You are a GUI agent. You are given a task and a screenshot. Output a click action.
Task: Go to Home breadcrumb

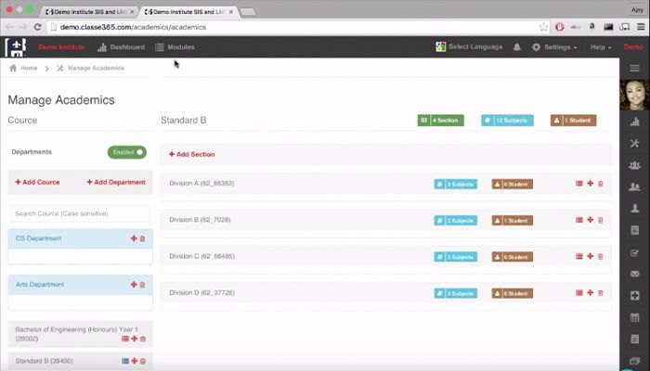click(x=23, y=68)
